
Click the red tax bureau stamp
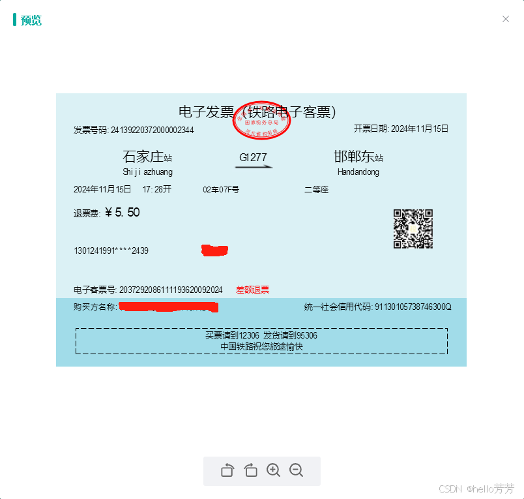click(x=261, y=121)
